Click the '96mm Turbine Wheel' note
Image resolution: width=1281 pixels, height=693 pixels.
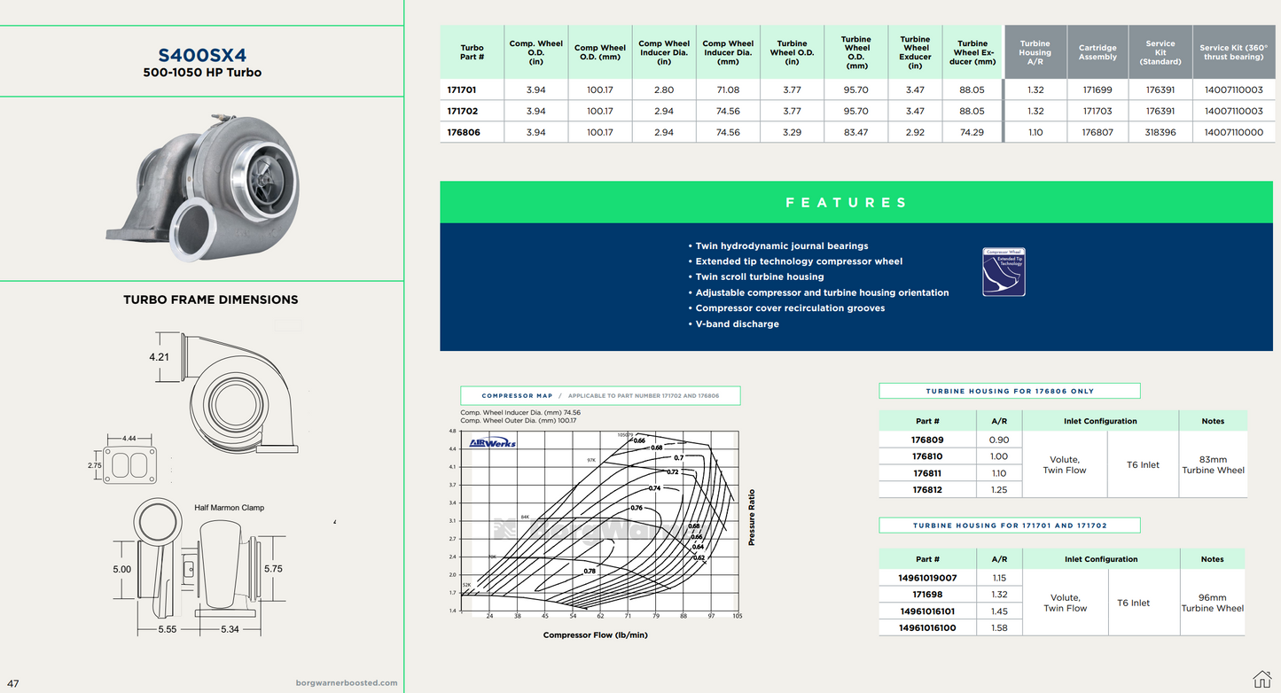coord(1213,603)
